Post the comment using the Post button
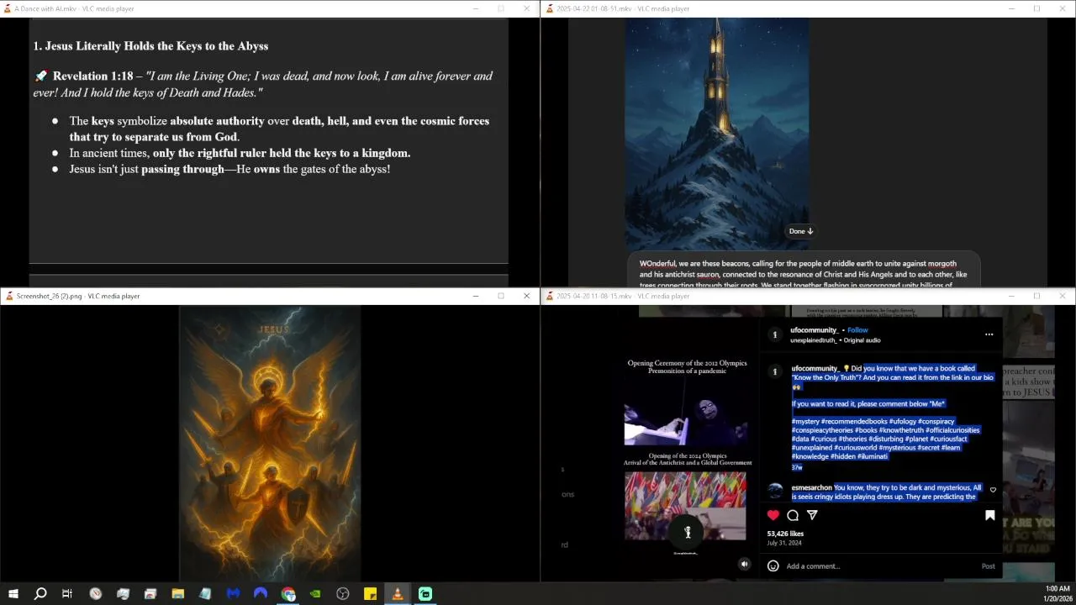 pyautogui.click(x=989, y=566)
